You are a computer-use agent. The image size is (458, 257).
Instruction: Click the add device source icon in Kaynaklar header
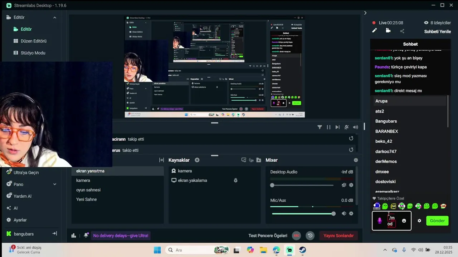244,160
